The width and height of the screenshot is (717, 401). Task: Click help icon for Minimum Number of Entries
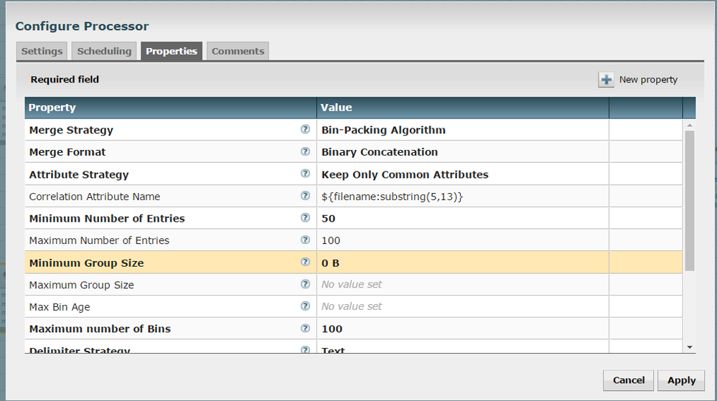pos(305,218)
